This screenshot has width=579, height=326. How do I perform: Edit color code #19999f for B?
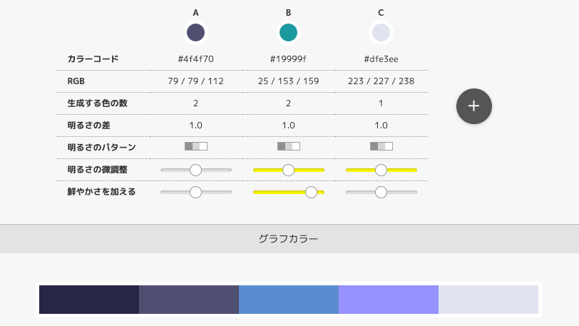click(x=288, y=59)
